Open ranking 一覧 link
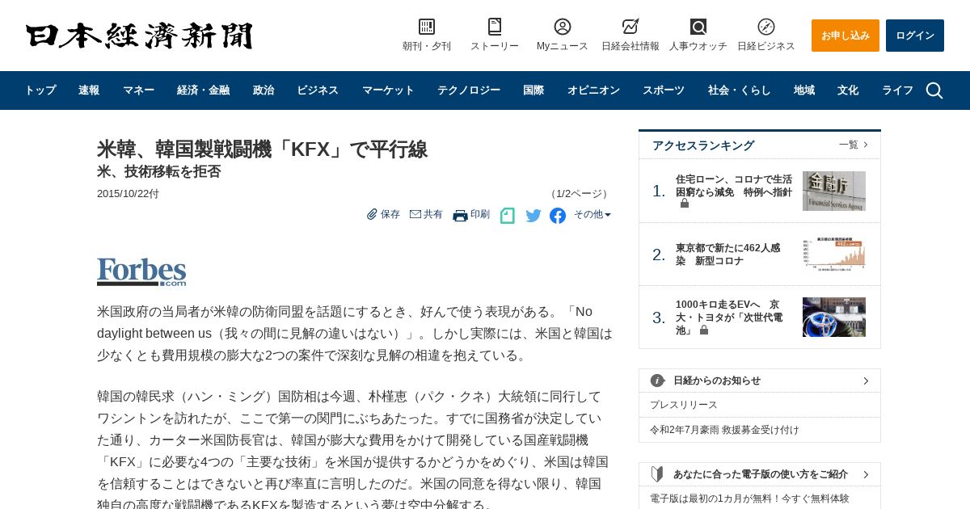 854,145
